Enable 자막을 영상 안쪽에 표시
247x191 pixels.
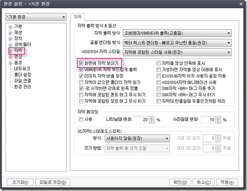tap(158, 63)
